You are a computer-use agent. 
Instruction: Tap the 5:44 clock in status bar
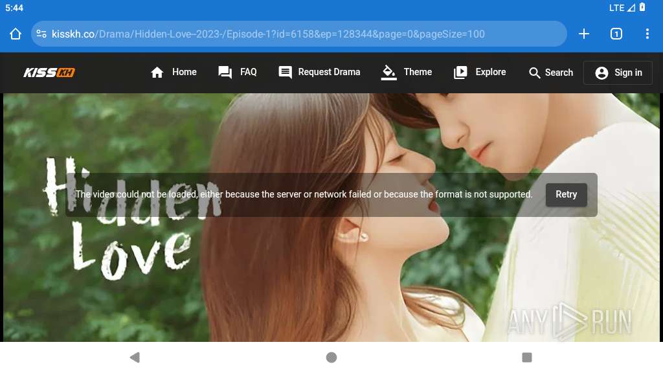(14, 8)
